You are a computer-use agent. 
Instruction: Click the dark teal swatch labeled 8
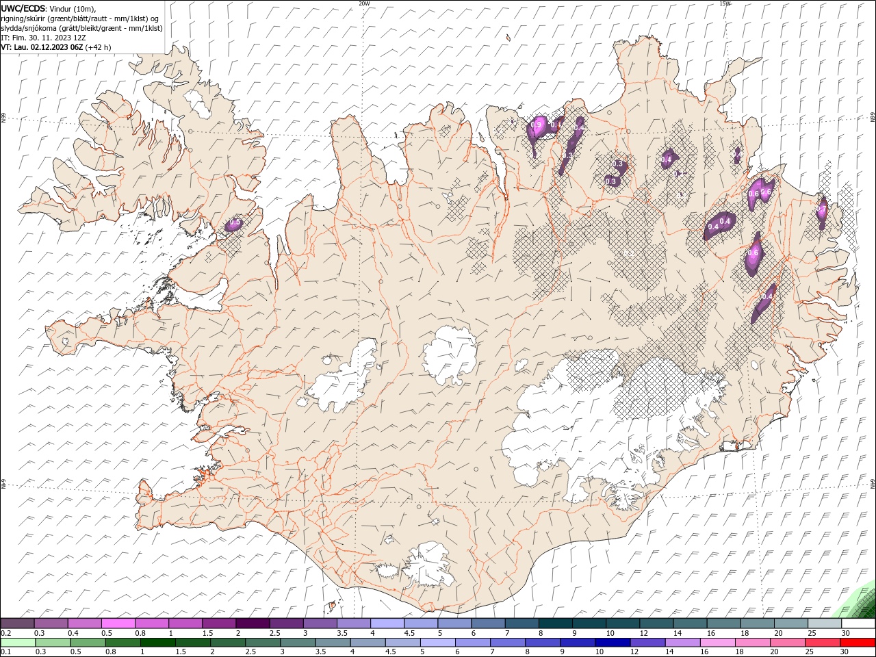[556, 623]
